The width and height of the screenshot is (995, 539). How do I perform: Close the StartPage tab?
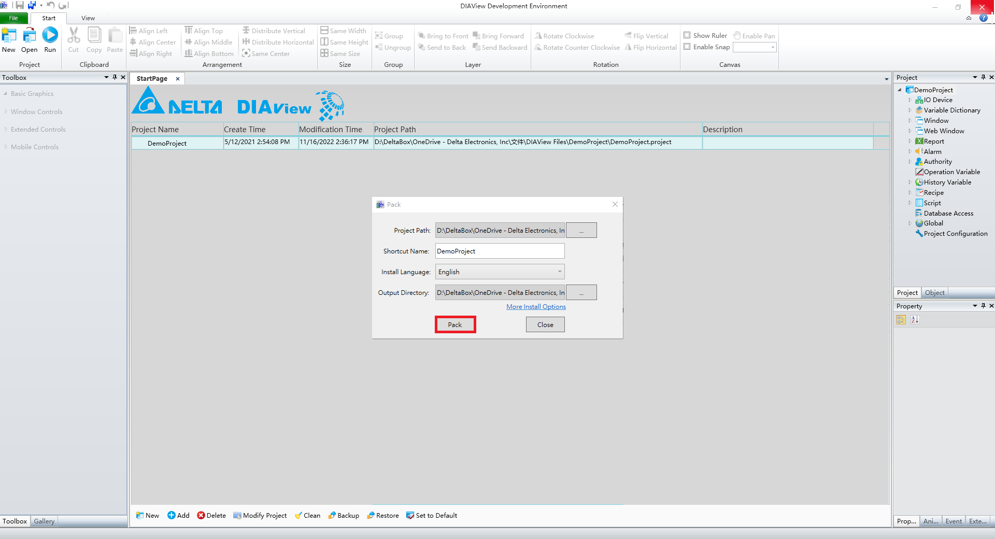(178, 79)
